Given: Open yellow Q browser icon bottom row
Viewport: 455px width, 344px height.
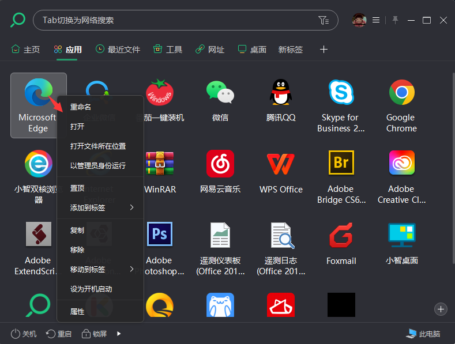Looking at the screenshot, I should point(160,305).
